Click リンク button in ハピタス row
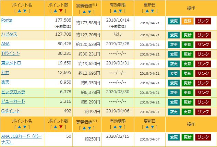The height and width of the screenshot is (147, 217). 203,35
